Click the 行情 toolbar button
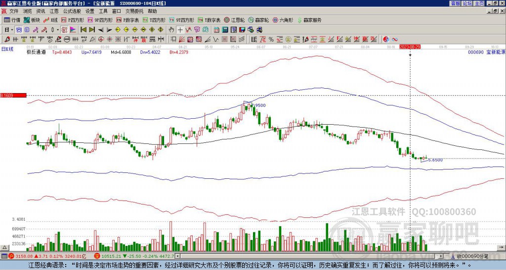Viewport: 506px width, 270px height. coord(12,20)
